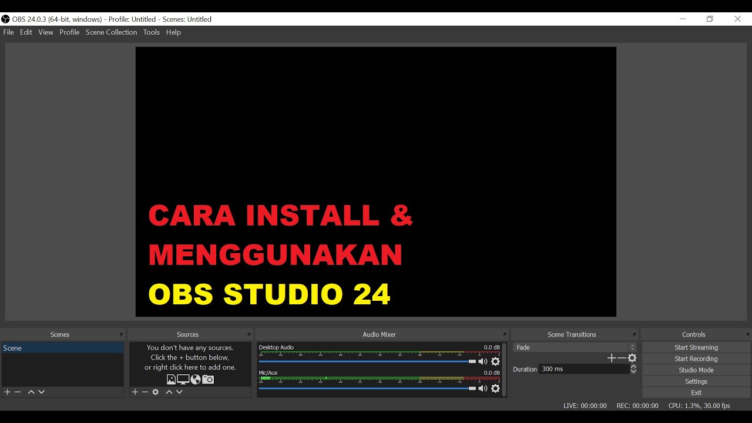The height and width of the screenshot is (423, 752).
Task: Click the "CPU: 1.3%, 30.00 fps" status text
Action: [699, 405]
